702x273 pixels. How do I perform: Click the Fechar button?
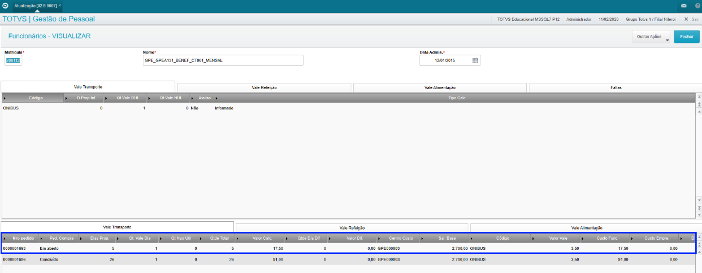[687, 37]
